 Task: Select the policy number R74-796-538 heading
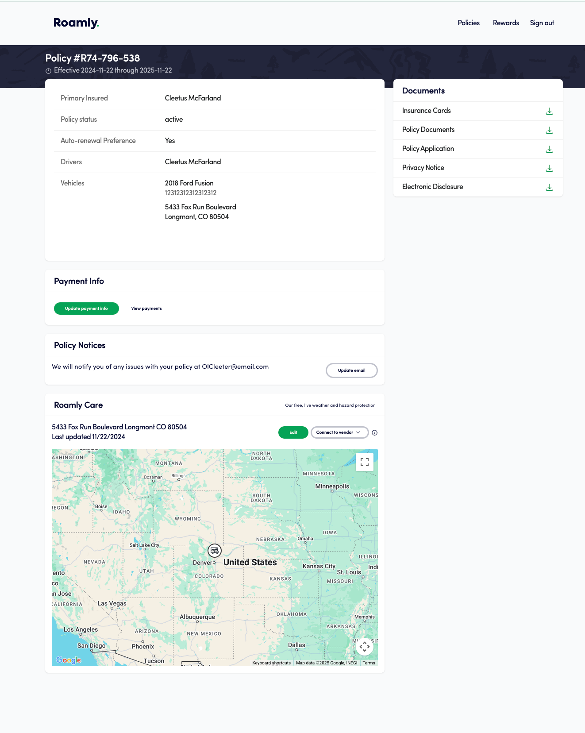pyautogui.click(x=92, y=58)
